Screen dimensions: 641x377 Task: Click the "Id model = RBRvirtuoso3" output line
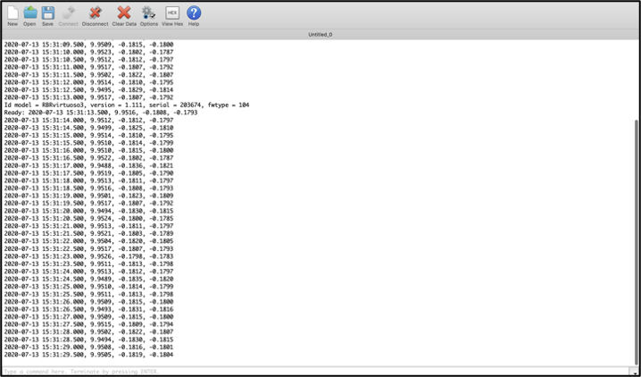[x=126, y=105]
